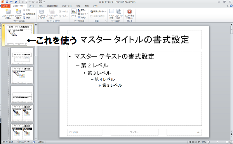
Task: Start Slide Show from status bar icon
Action: pyautogui.click(x=199, y=142)
